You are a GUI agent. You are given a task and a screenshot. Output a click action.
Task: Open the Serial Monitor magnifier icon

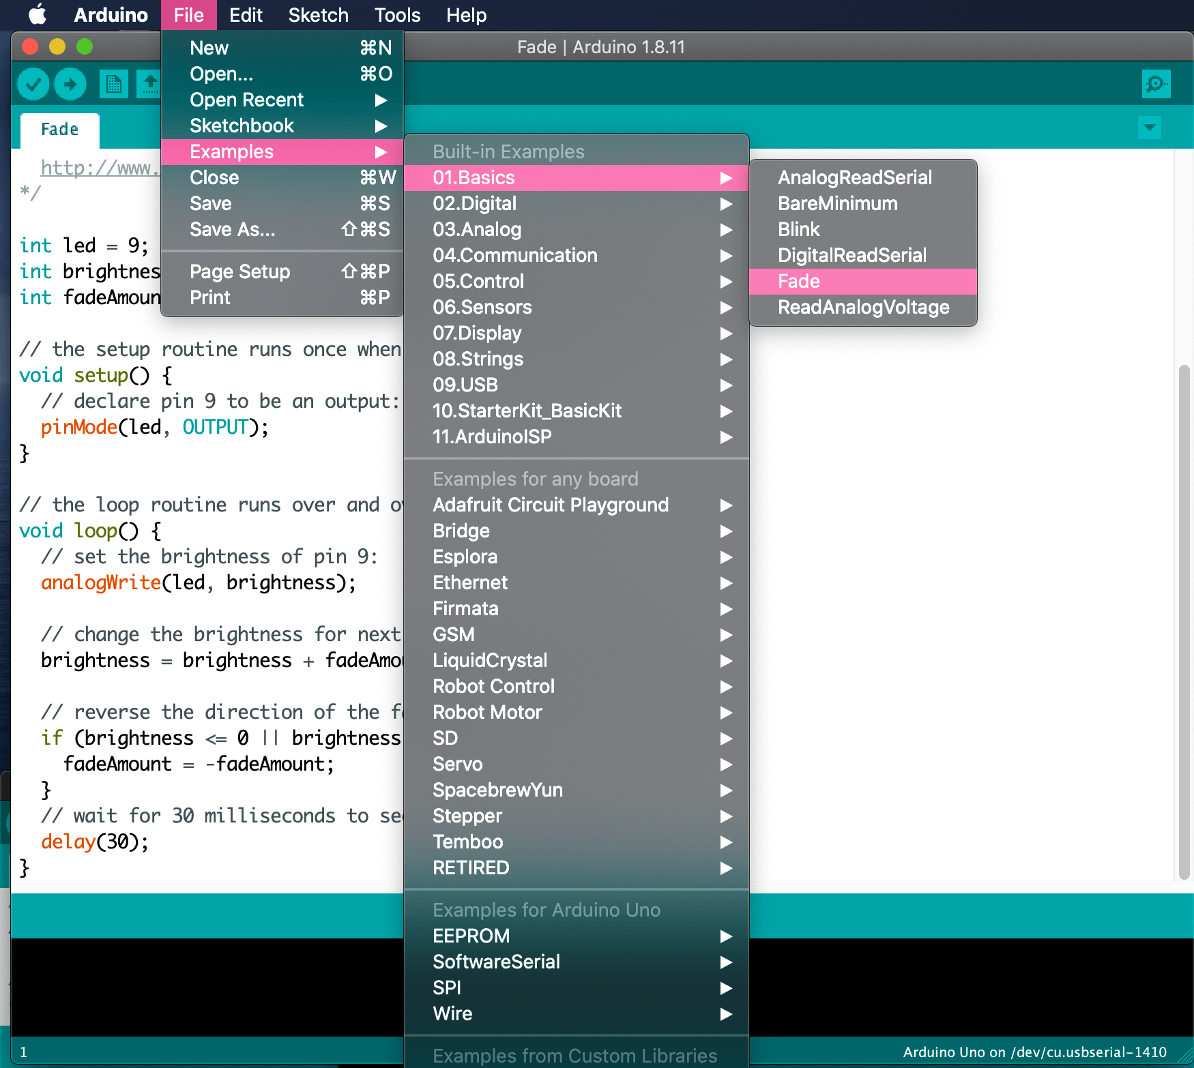point(1156,84)
